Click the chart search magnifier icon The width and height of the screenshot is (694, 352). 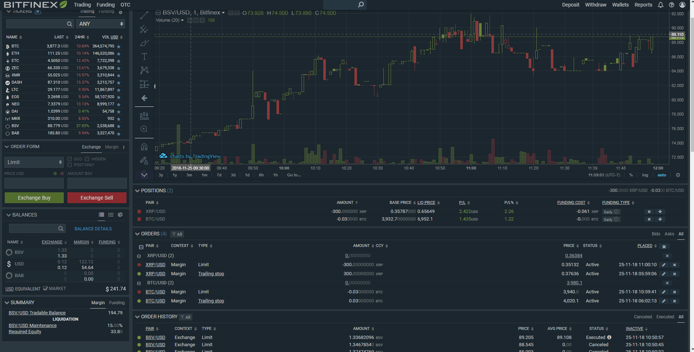pos(361,5)
